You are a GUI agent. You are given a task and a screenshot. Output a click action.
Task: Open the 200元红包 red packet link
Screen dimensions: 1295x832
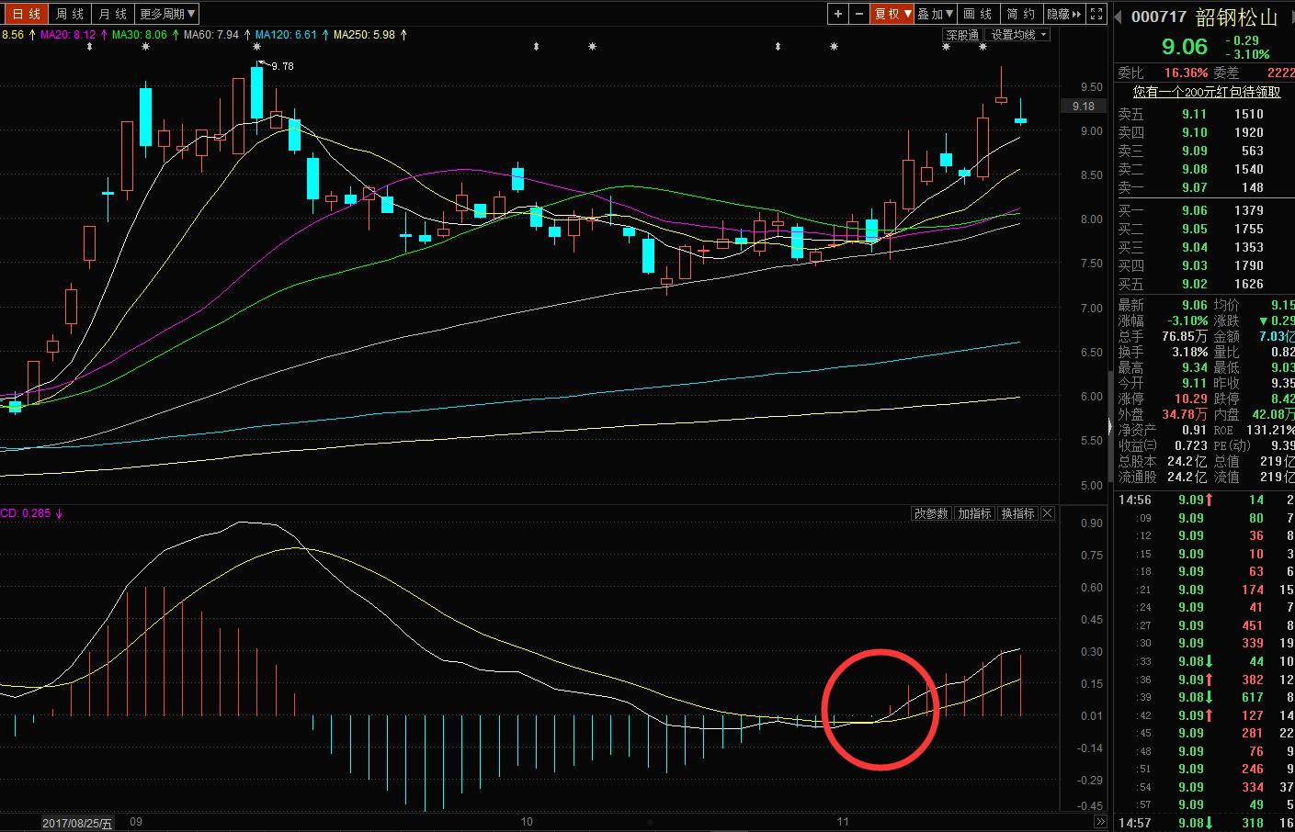(1207, 92)
